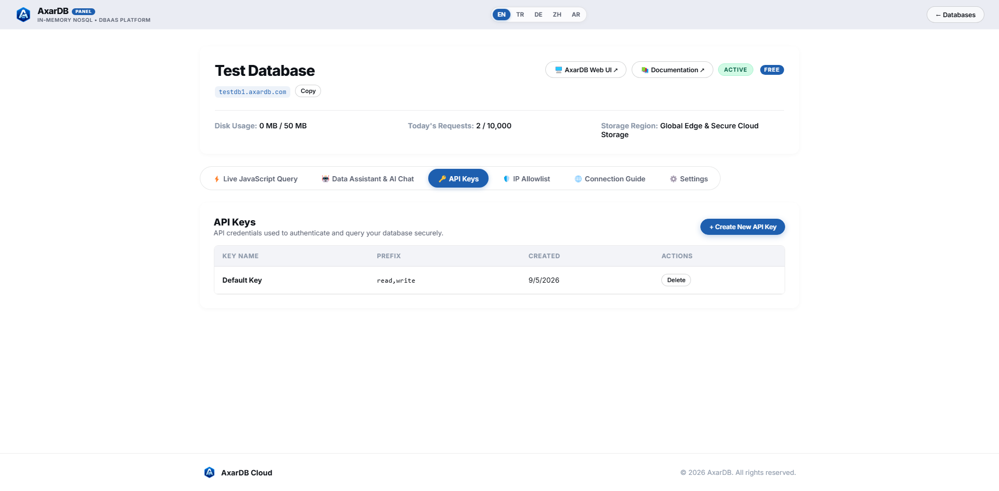999x491 pixels.
Task: Click Create New API Key button
Action: [742, 227]
